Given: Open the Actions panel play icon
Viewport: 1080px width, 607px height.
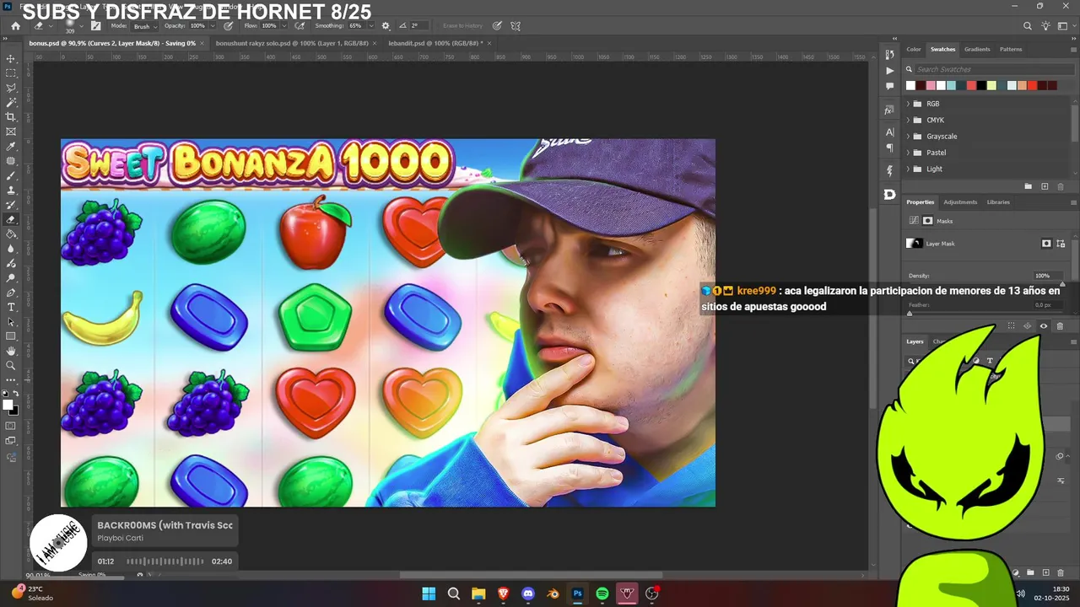Looking at the screenshot, I should pos(889,70).
